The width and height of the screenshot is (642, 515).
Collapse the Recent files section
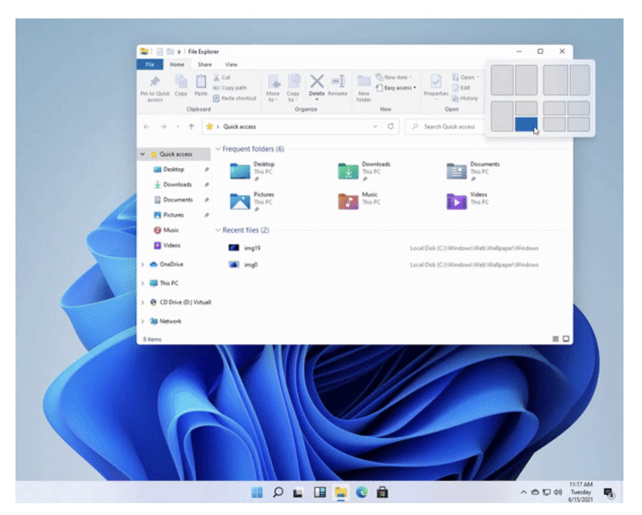[x=218, y=230]
